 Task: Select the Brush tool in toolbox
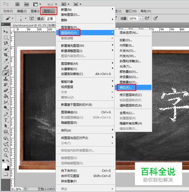6,73
